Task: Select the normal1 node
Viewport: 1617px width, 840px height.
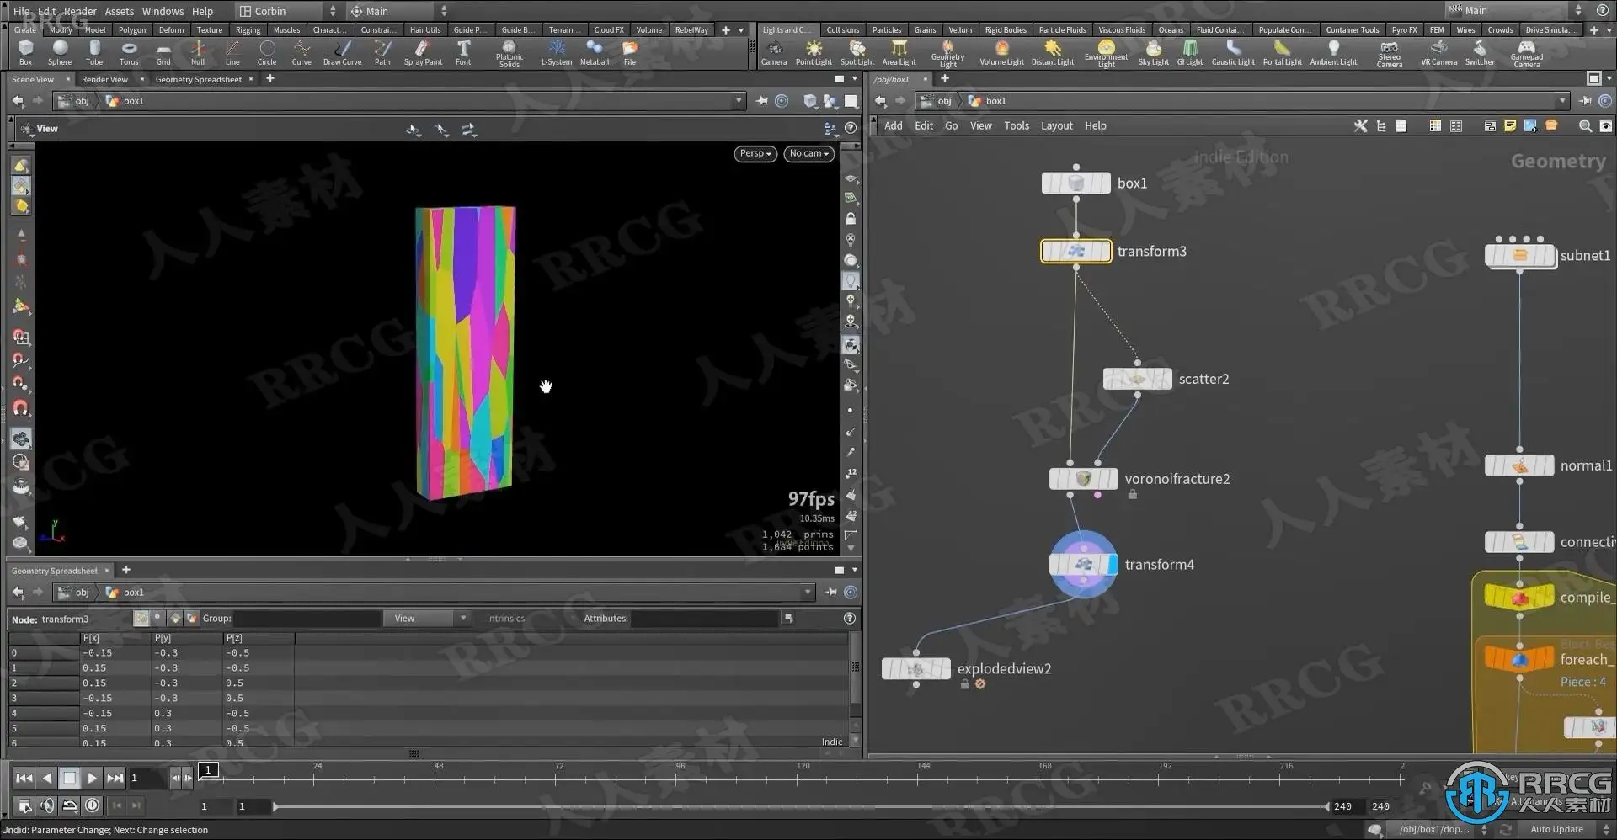Action: coord(1519,465)
